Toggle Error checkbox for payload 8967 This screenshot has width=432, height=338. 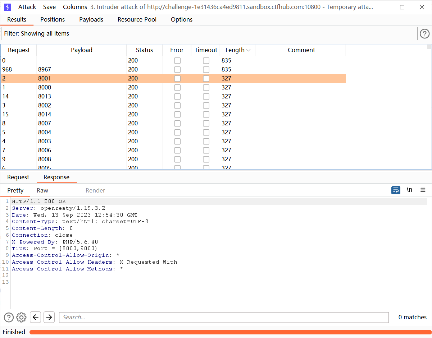click(177, 70)
